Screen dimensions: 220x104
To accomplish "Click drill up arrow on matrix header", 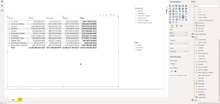I will point(97,15).
